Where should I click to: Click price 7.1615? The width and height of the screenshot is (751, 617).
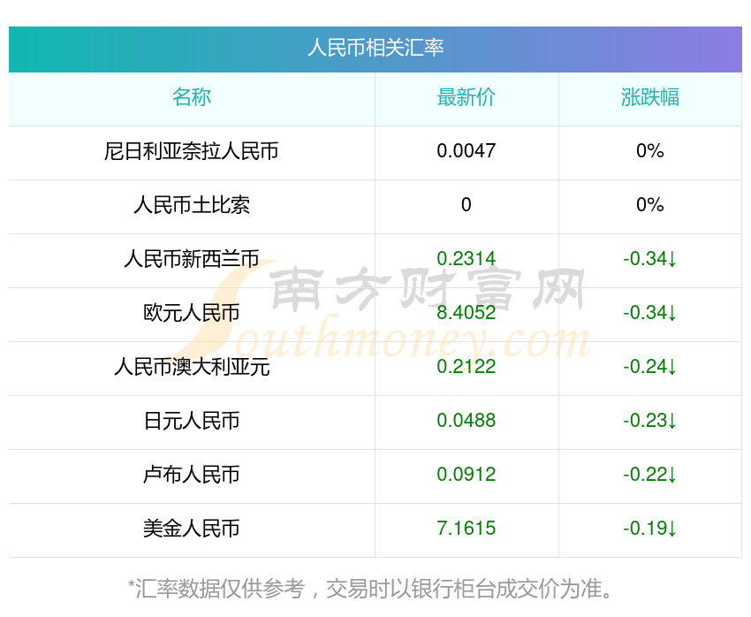466,529
